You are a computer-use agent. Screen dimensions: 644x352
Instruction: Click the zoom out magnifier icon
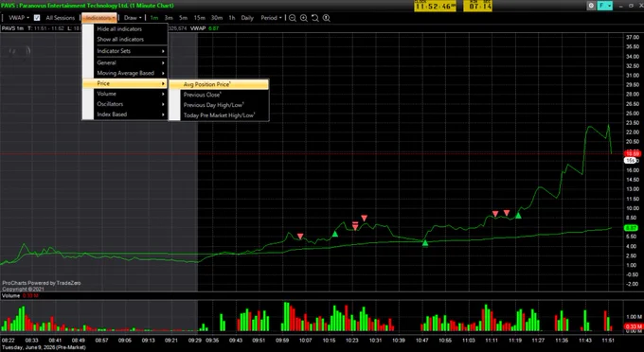pos(293,18)
